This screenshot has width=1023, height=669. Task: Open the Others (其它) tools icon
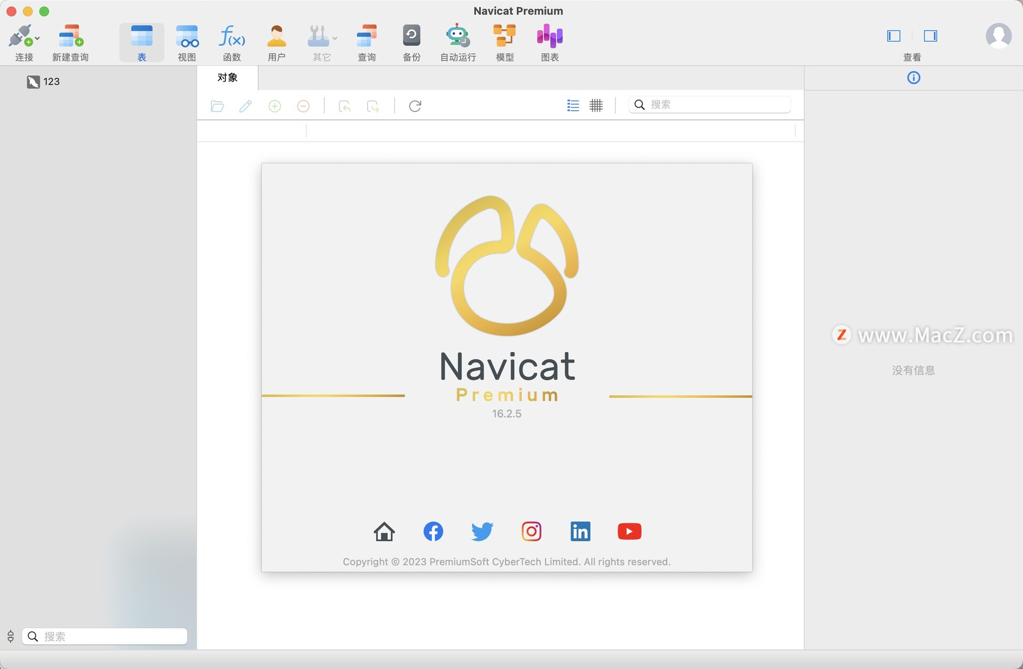coord(318,36)
